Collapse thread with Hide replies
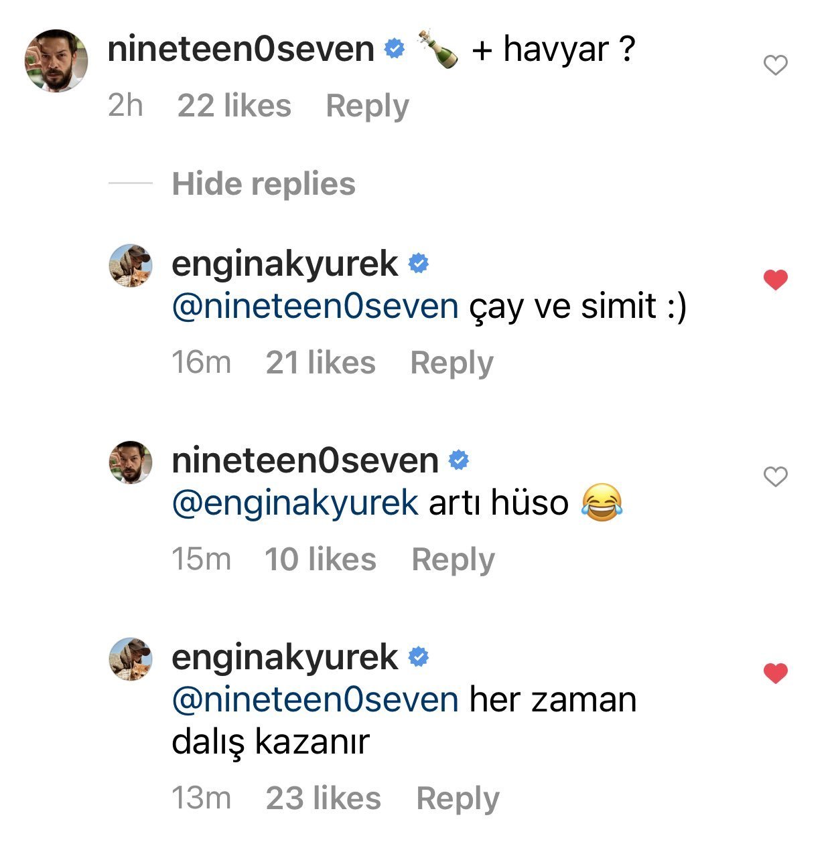 click(x=263, y=184)
